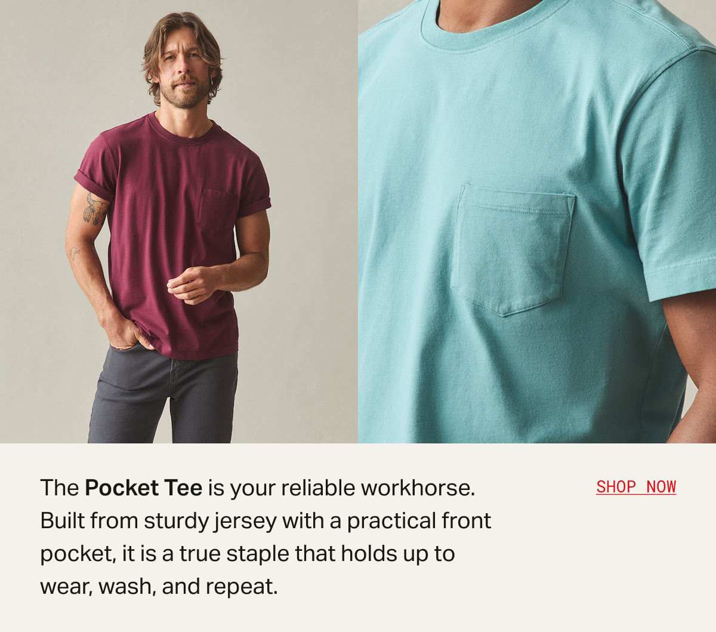Click the product description paragraph
The image size is (716, 632).
coord(266,537)
